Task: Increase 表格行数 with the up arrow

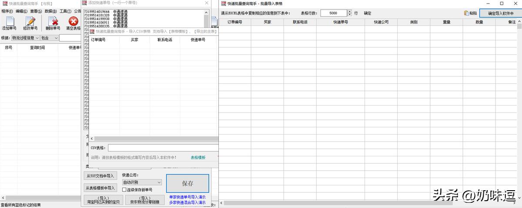Action: (x=349, y=12)
